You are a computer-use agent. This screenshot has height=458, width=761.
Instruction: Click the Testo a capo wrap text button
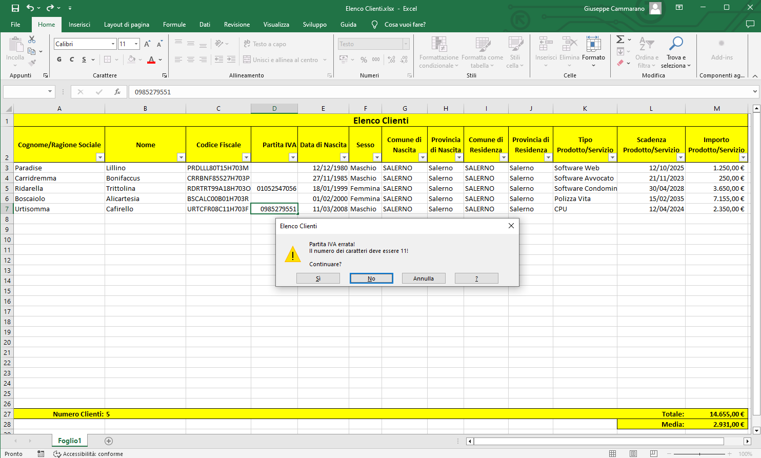(265, 44)
